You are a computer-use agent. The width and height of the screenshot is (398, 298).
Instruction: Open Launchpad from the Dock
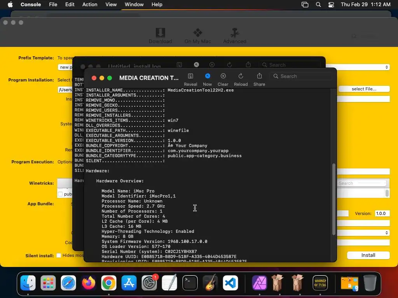pos(48,283)
